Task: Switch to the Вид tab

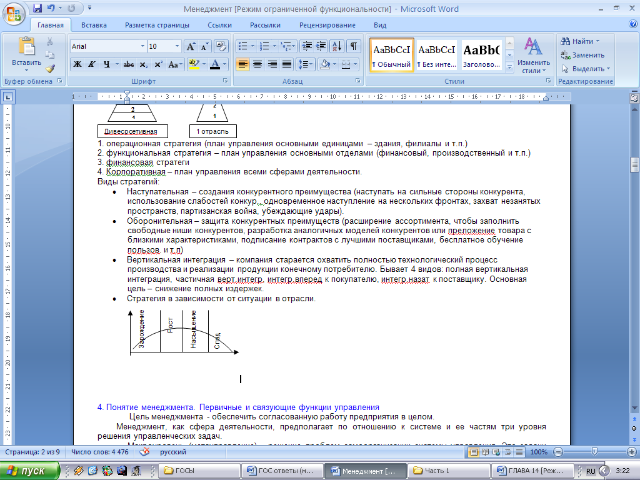Action: click(x=380, y=25)
